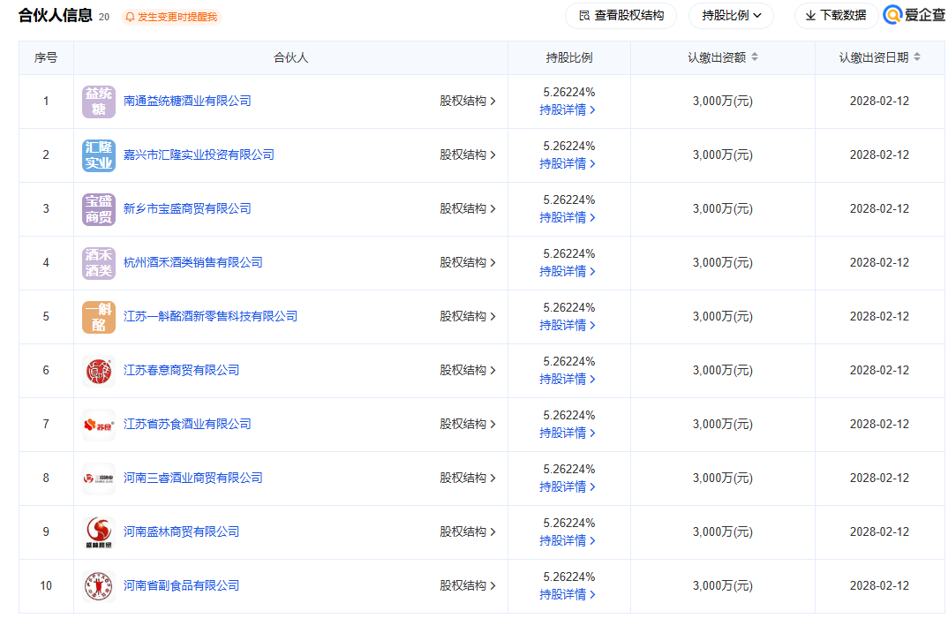Expand 股权结构 for 河南盛林商贸
The width and height of the screenshot is (948, 618).
468,531
